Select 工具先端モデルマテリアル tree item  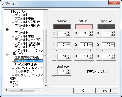click(x=29, y=61)
